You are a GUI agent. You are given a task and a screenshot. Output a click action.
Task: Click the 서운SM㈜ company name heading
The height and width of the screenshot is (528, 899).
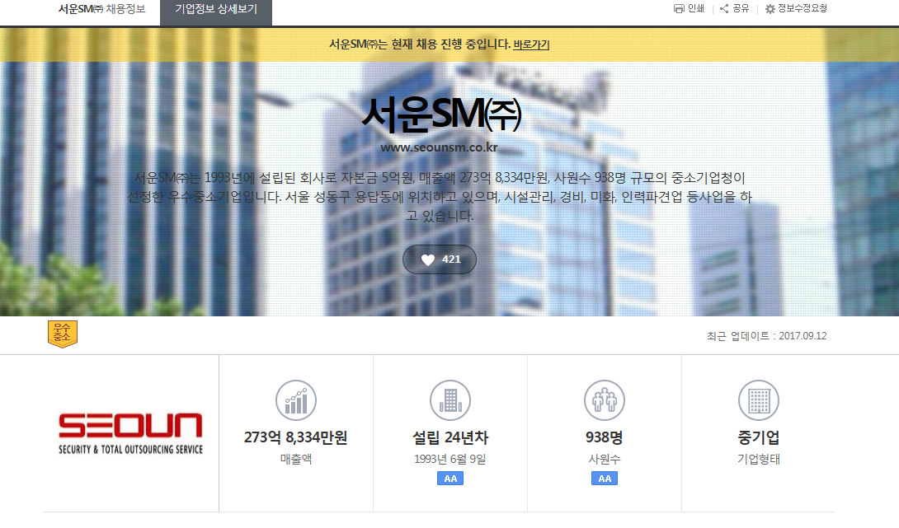point(441,114)
